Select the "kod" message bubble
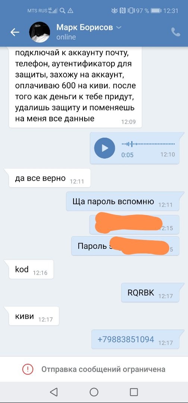This screenshot has width=188, height=403. 31,269
